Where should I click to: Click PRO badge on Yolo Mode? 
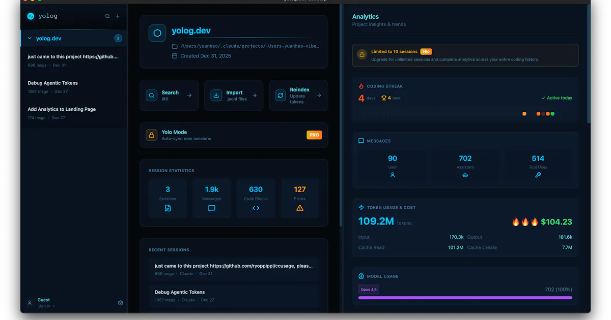[314, 135]
